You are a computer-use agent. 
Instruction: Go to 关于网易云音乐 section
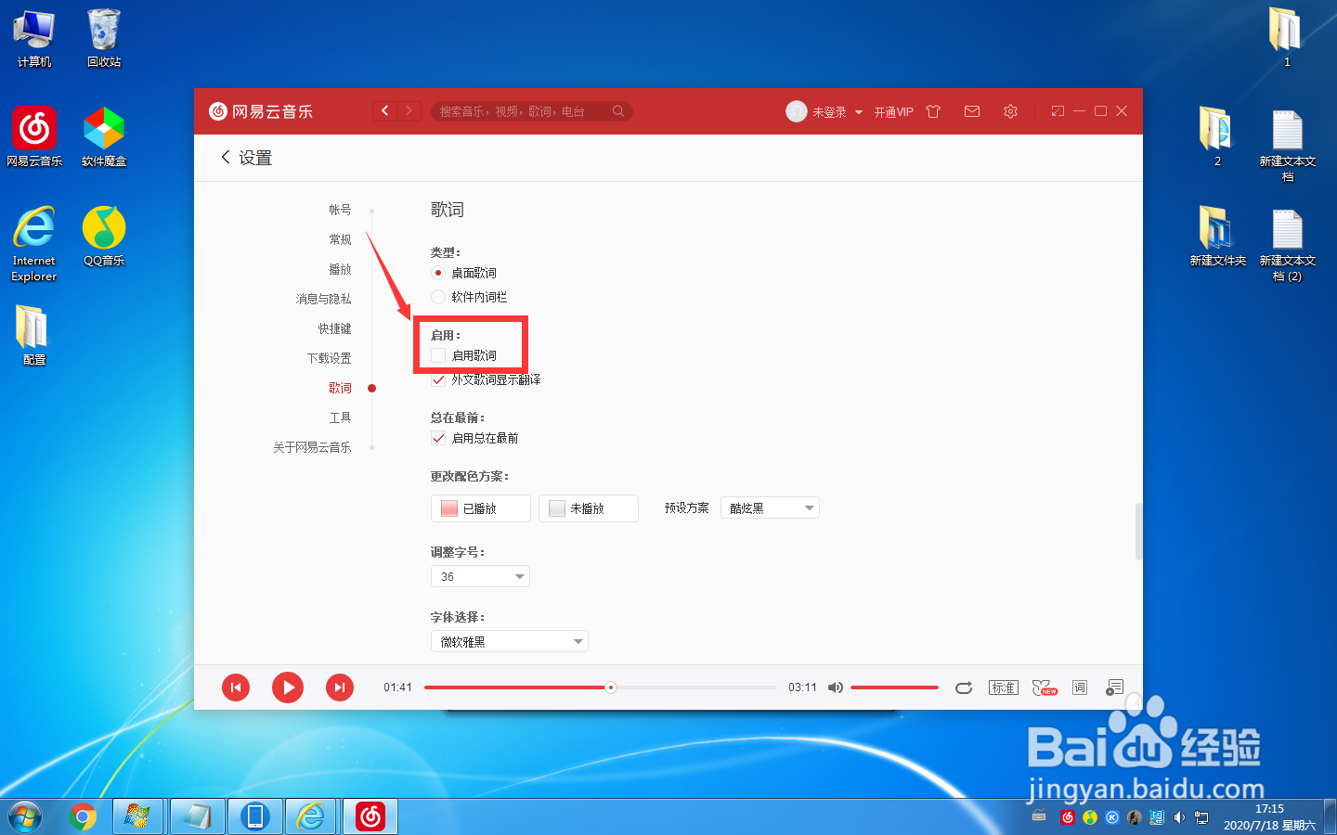click(312, 447)
